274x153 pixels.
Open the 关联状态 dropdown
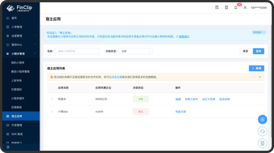coord(136,51)
